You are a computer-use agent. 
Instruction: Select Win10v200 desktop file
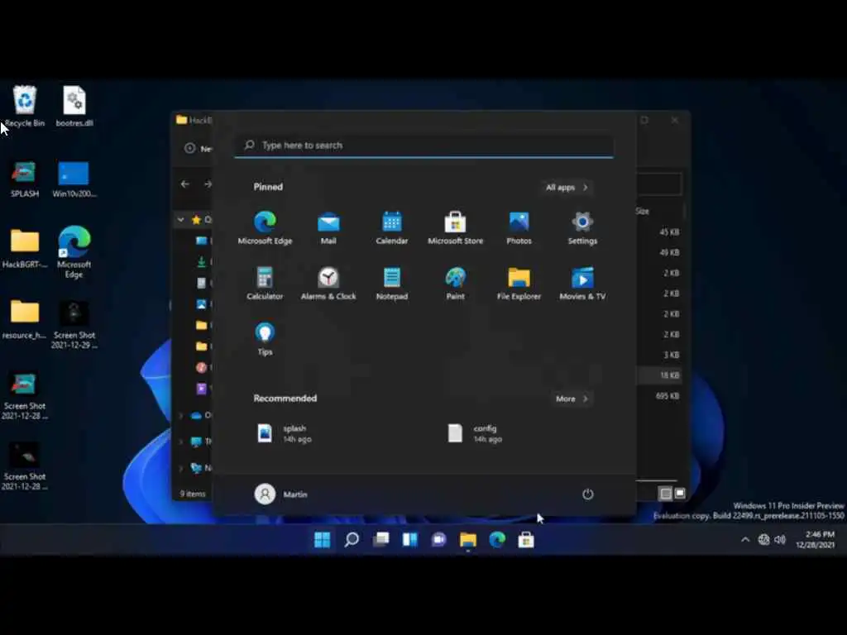tap(74, 179)
